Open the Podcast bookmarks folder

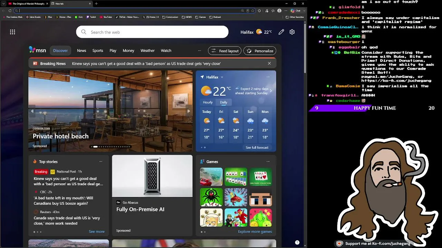215,17
